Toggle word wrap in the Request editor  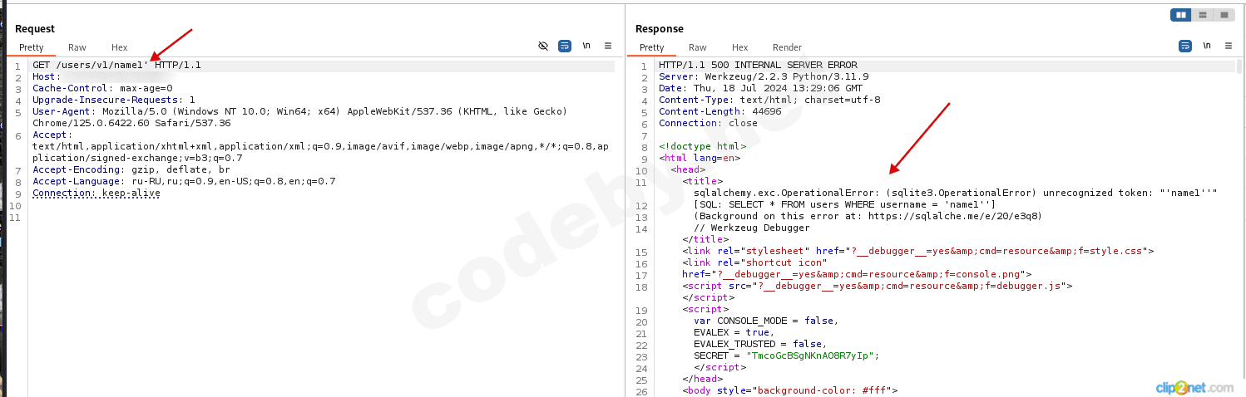click(x=565, y=47)
